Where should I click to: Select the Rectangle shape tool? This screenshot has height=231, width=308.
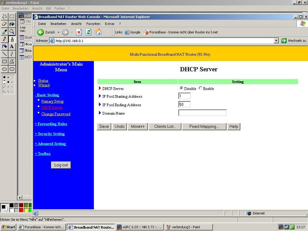(x=5, y=62)
